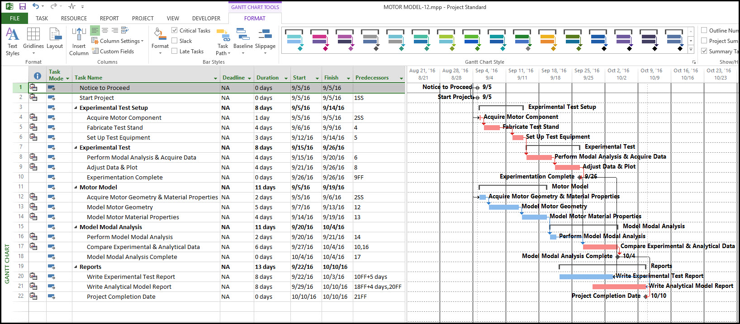The image size is (740, 324).
Task: Switch to the RESOURCE tab
Action: 74,19
